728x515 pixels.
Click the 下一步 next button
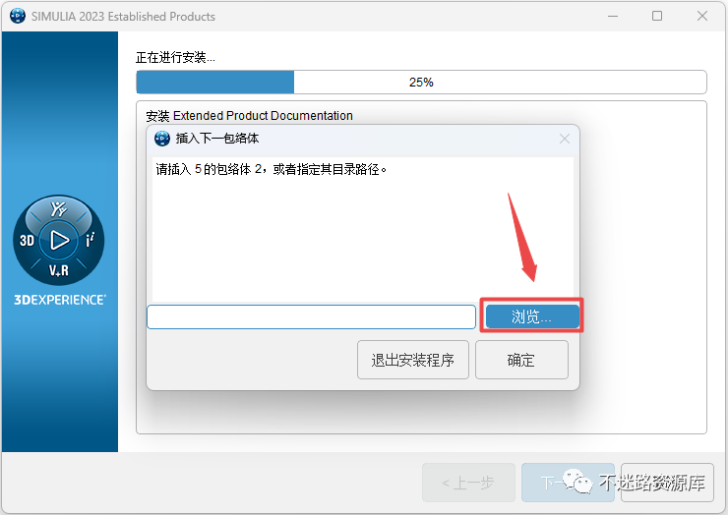tap(568, 483)
